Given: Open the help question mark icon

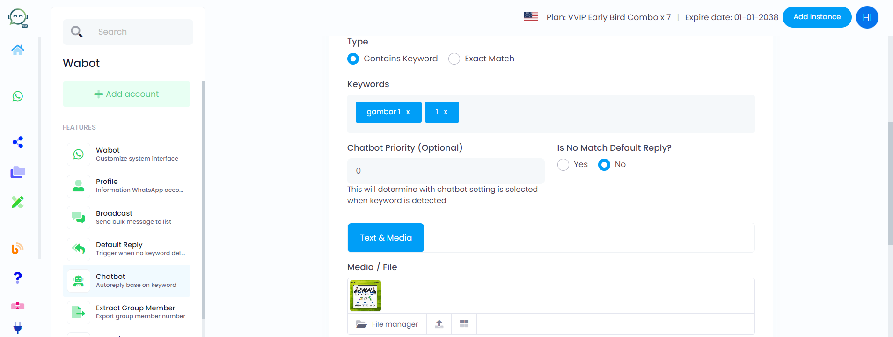Looking at the screenshot, I should [x=17, y=278].
